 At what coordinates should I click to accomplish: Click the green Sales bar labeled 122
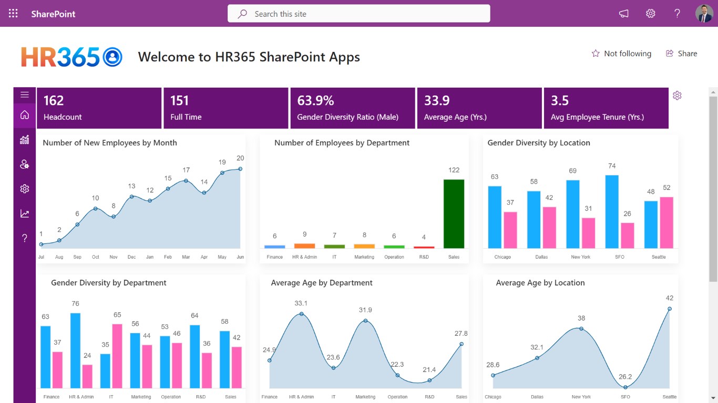pyautogui.click(x=454, y=214)
